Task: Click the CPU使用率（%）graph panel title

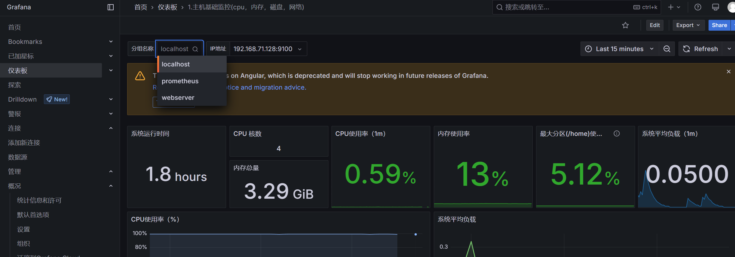Action: (155, 219)
